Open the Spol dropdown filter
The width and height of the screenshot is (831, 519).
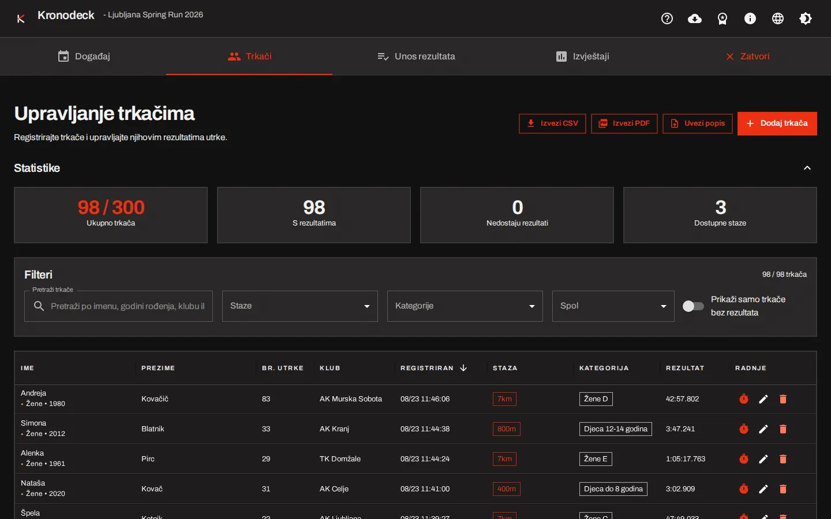pyautogui.click(x=613, y=306)
